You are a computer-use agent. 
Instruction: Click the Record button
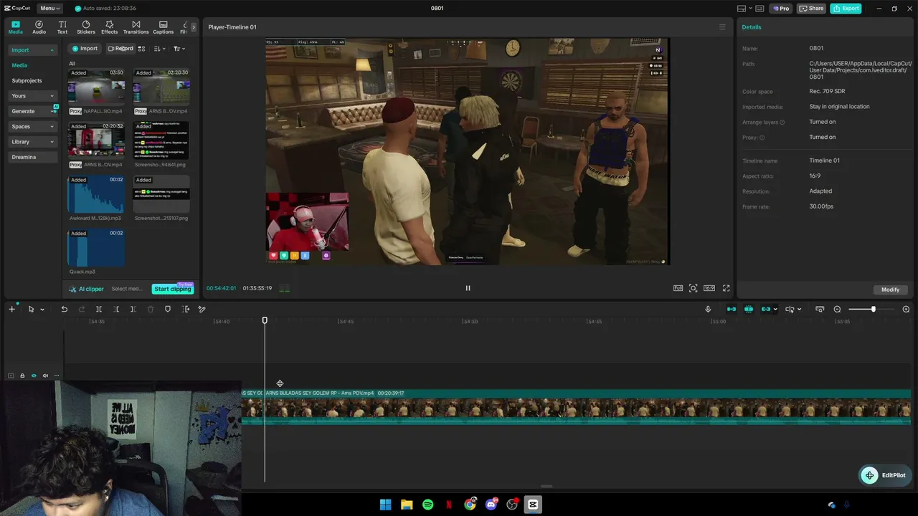click(x=120, y=49)
